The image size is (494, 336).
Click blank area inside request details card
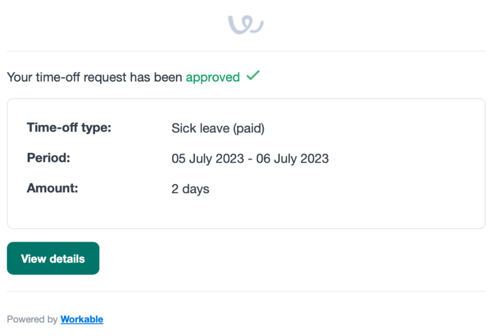click(384, 189)
